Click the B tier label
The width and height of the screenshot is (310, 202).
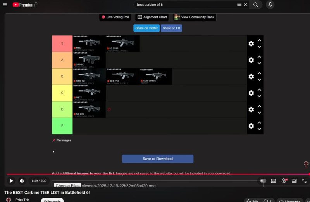pyautogui.click(x=62, y=76)
